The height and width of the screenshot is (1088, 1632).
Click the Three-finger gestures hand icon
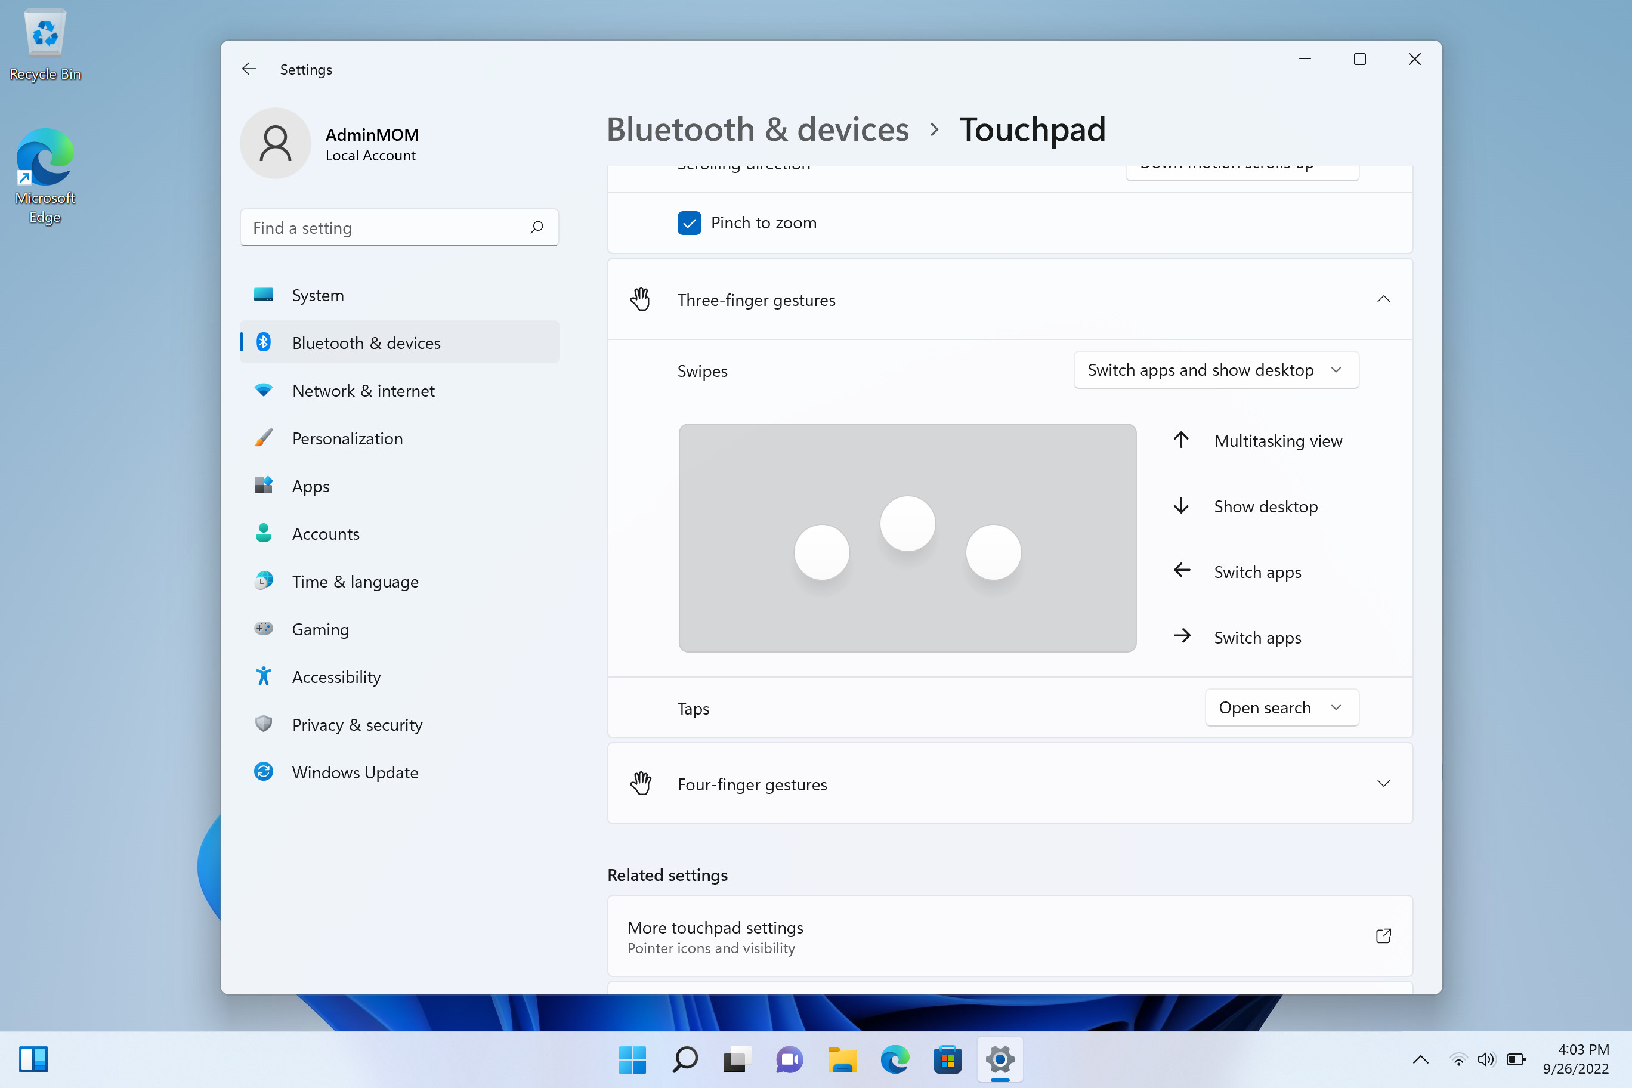pyautogui.click(x=642, y=299)
